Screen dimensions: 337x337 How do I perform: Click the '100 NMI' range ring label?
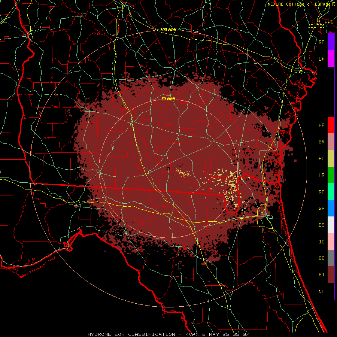coord(168,30)
